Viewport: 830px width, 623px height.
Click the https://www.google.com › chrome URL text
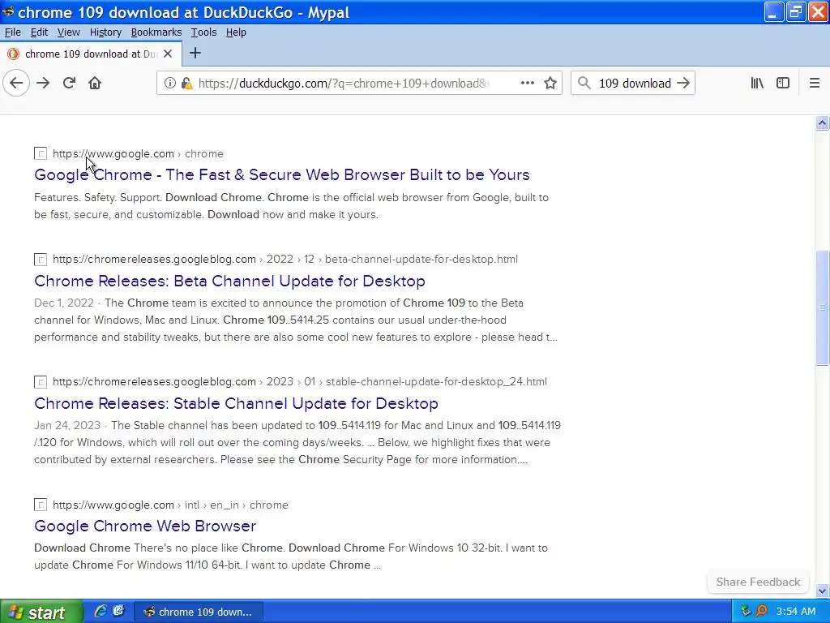click(x=138, y=153)
